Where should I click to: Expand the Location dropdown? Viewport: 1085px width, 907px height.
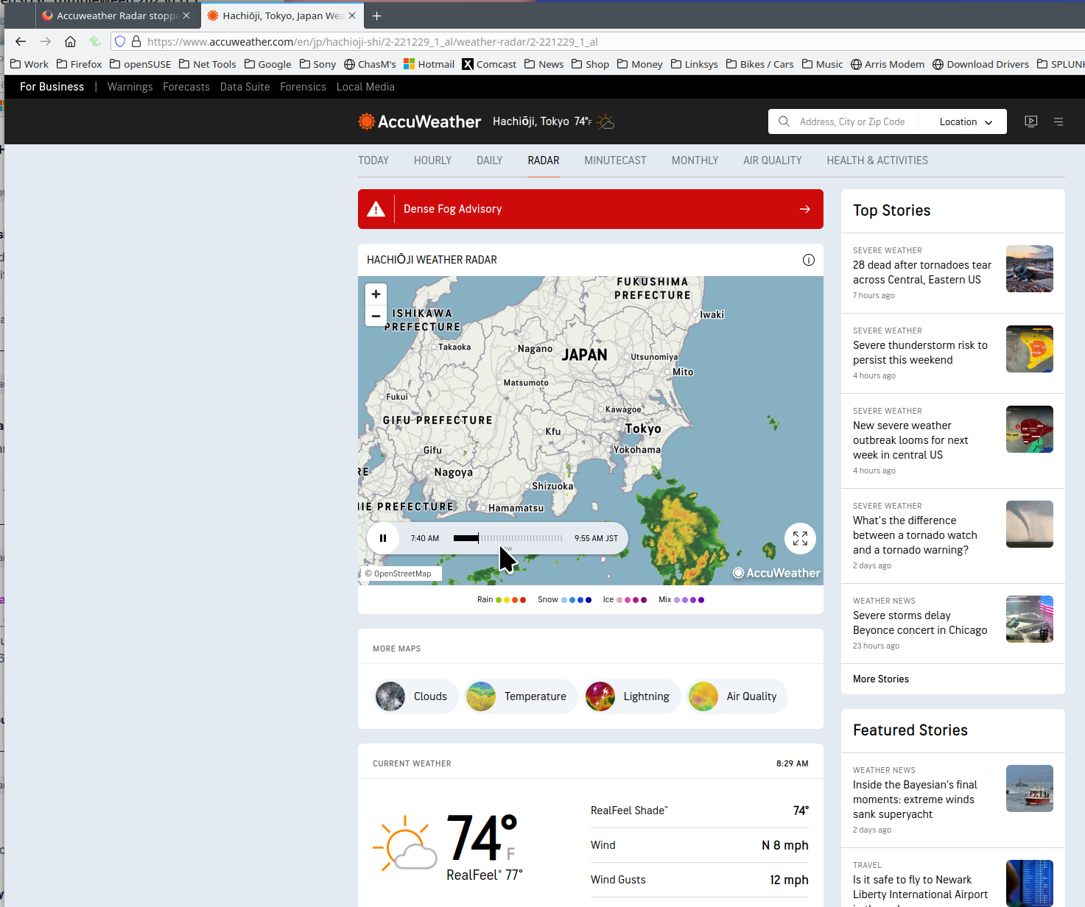point(966,122)
